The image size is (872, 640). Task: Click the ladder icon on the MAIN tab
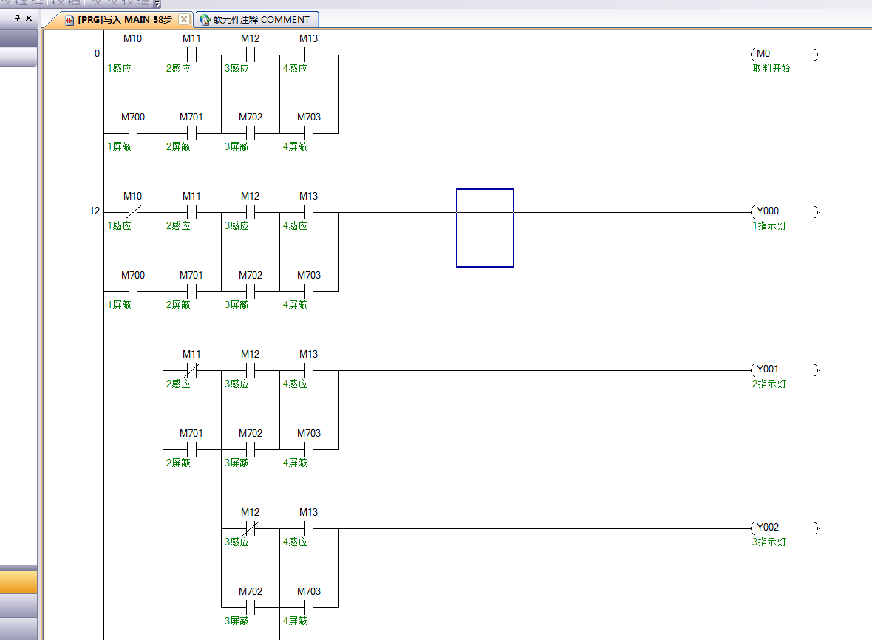tap(69, 20)
